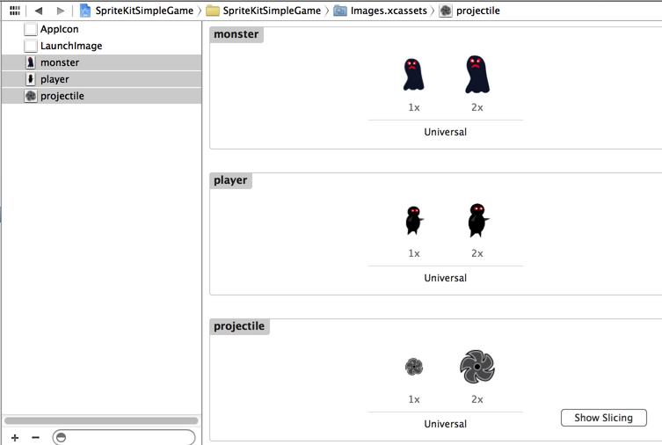Click the SpriteKitSimpleGame folder breadcrumb

(264, 11)
